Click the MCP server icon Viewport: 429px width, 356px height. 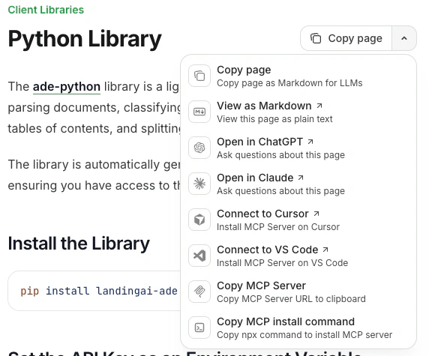pyautogui.click(x=199, y=292)
